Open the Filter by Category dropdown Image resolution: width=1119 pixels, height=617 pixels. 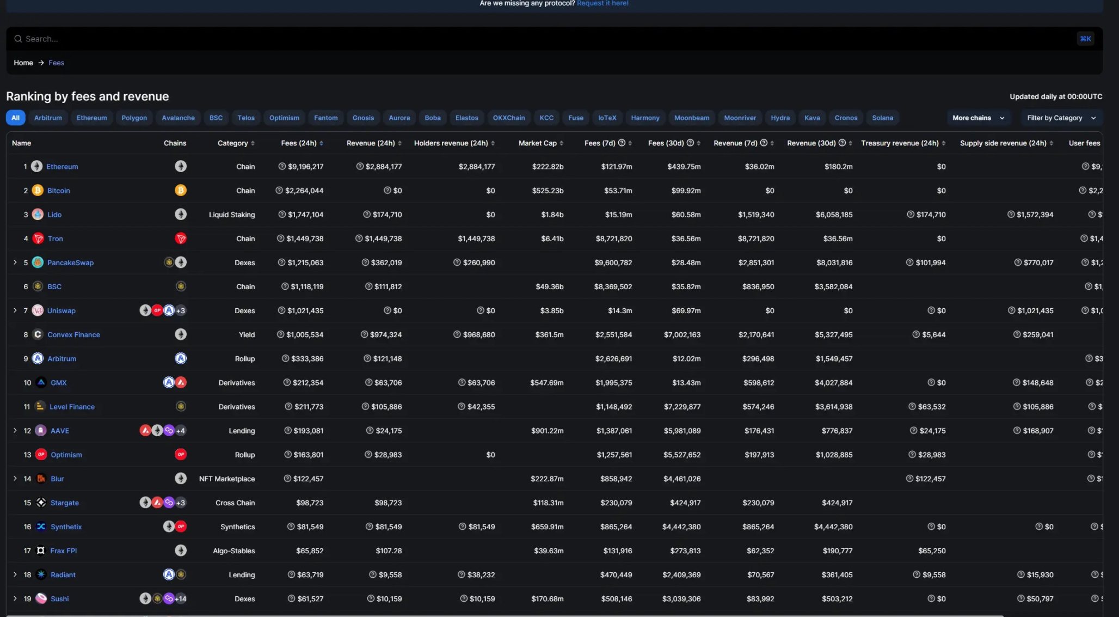pyautogui.click(x=1061, y=118)
